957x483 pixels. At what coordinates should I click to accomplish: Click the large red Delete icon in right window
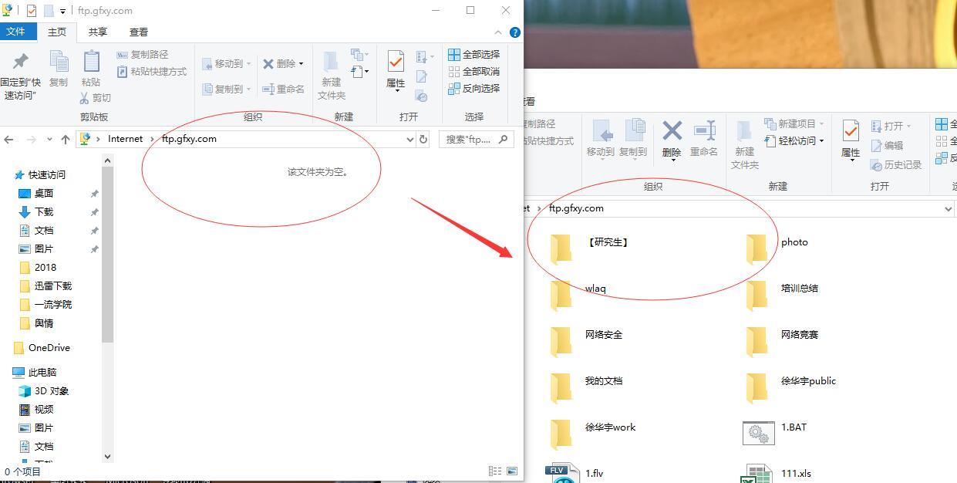[x=672, y=131]
